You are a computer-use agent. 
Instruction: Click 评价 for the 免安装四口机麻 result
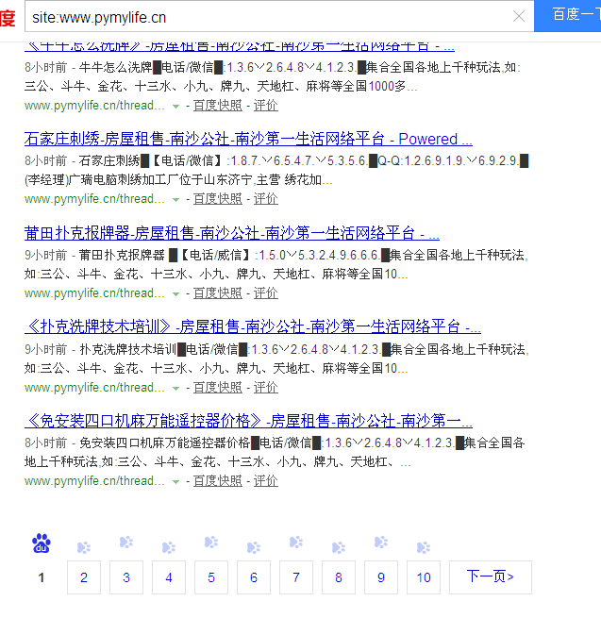[266, 481]
